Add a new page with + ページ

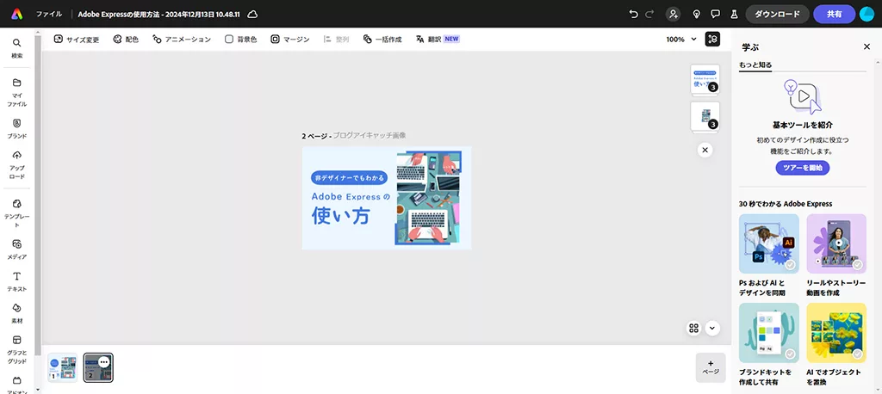click(711, 367)
